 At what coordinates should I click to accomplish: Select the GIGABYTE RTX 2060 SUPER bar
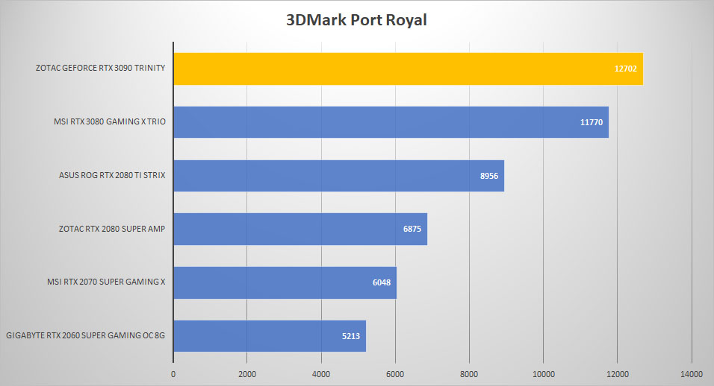pos(270,336)
